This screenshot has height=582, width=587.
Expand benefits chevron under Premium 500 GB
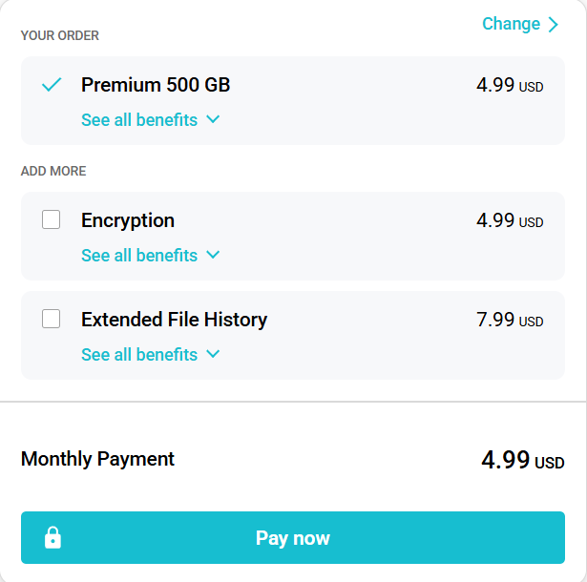pyautogui.click(x=213, y=120)
